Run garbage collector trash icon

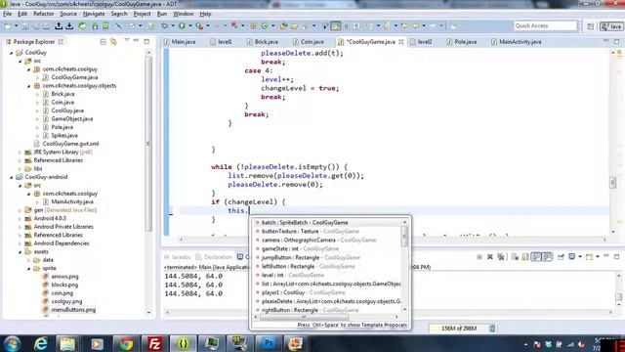[492, 329]
